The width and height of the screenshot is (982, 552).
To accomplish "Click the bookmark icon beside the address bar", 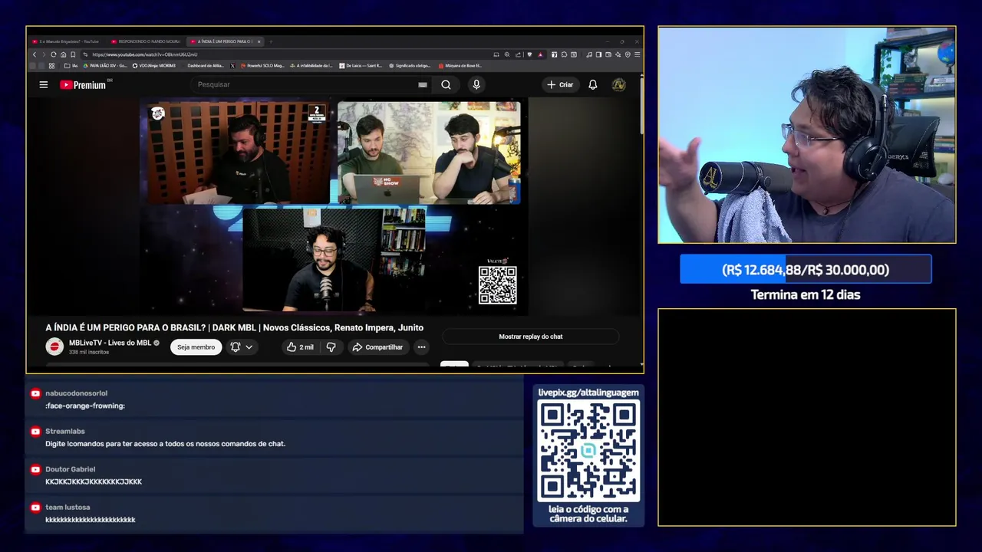I will point(73,54).
